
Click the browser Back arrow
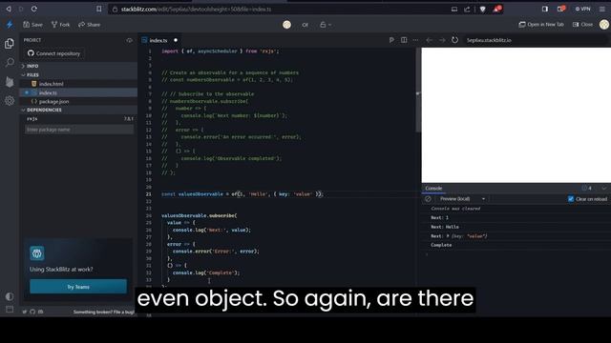coord(9,9)
